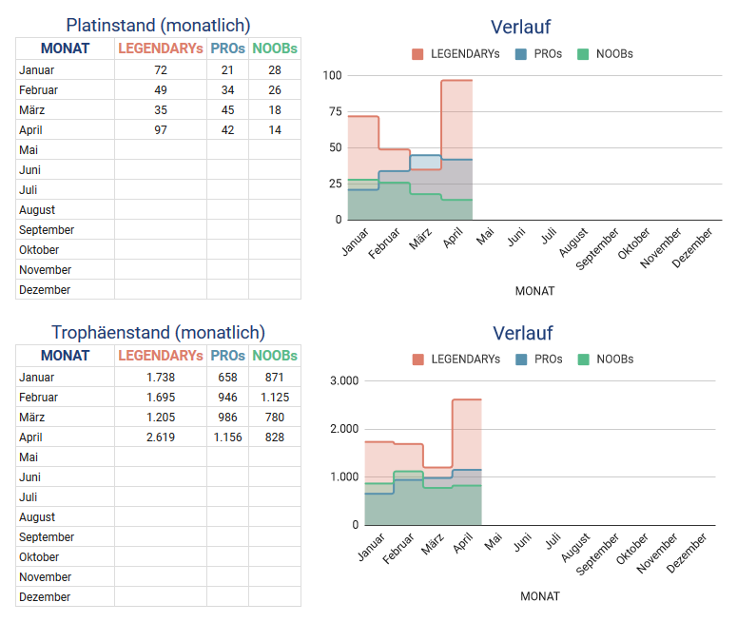This screenshot has height=622, width=737.
Task: Select PROs column header in Trophäenstand table
Action: 227,356
